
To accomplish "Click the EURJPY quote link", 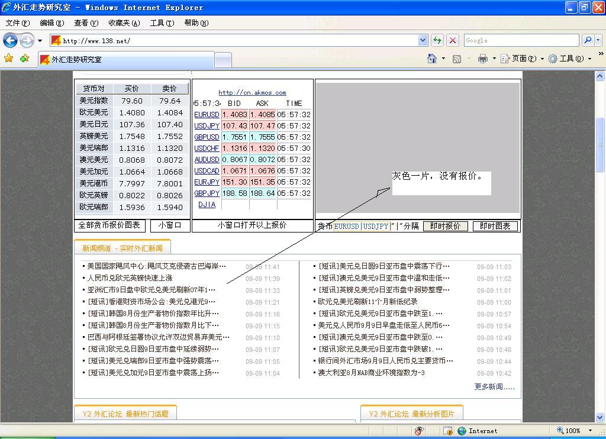I will point(207,182).
